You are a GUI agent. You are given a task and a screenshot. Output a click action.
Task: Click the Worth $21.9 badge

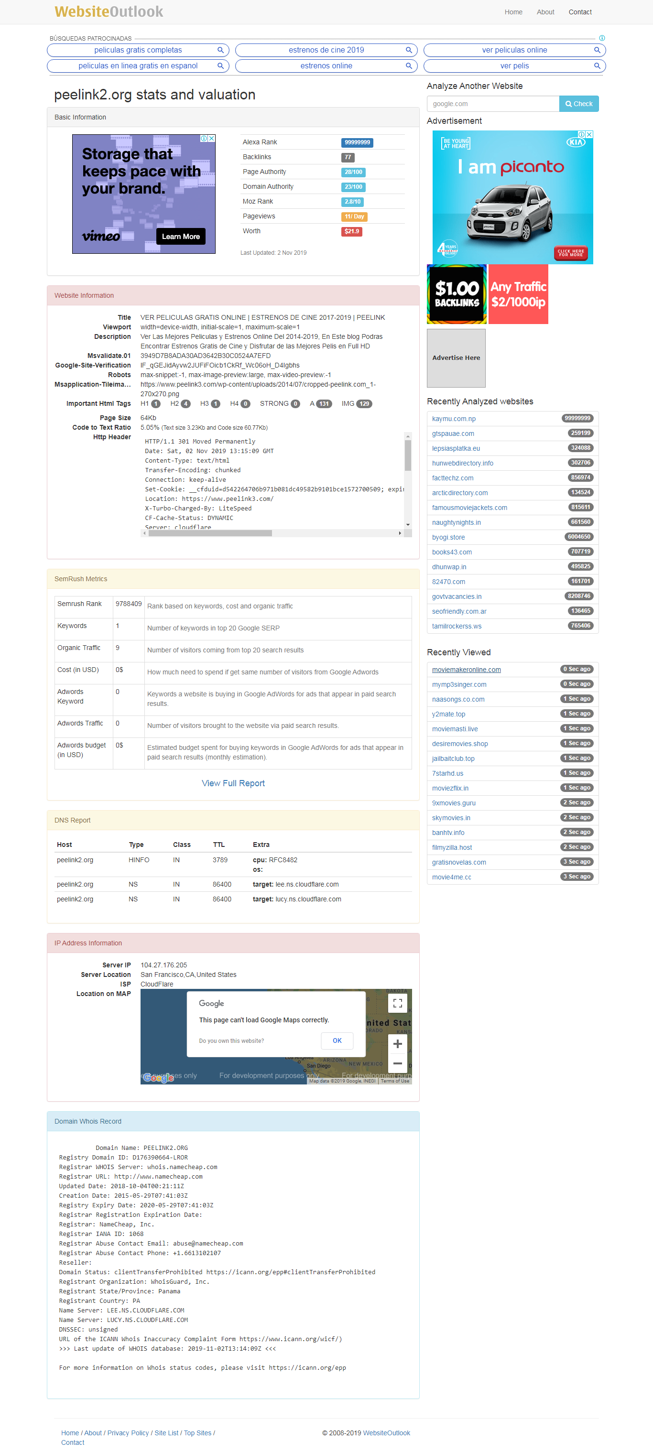[x=351, y=232]
